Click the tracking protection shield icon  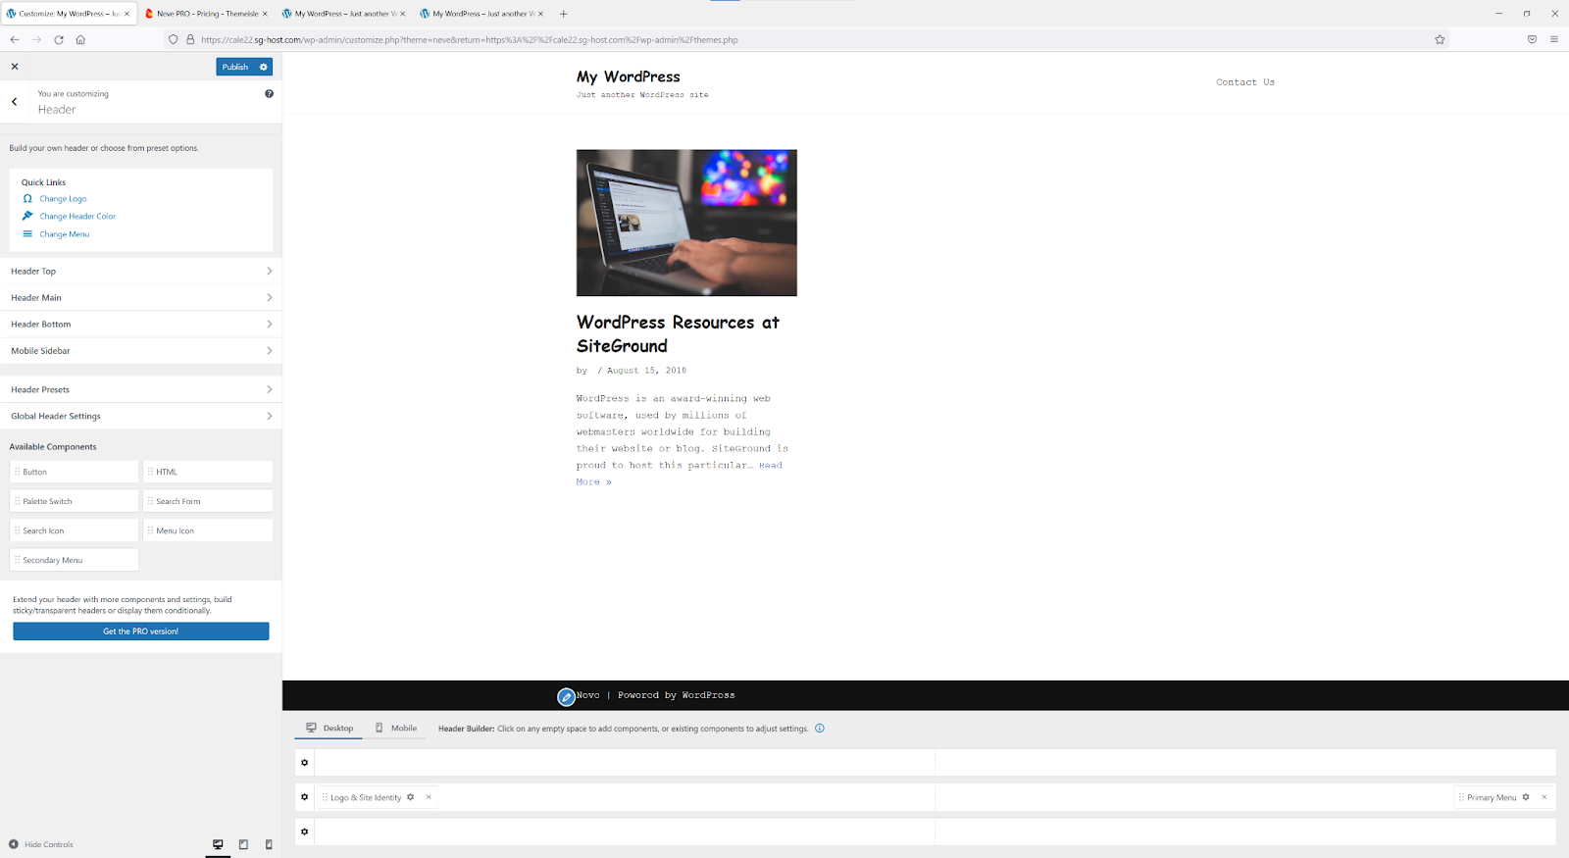click(174, 40)
